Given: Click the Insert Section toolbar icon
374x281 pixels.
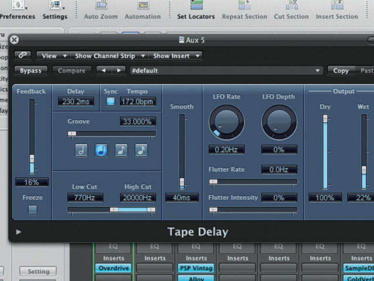Looking at the screenshot, I should pyautogui.click(x=337, y=5).
